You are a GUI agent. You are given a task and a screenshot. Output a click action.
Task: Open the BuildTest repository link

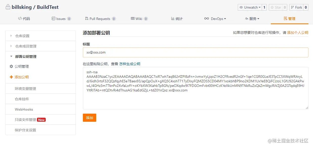[47, 7]
